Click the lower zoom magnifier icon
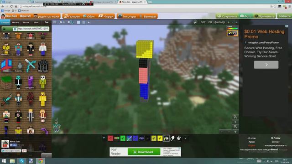 tap(235, 127)
